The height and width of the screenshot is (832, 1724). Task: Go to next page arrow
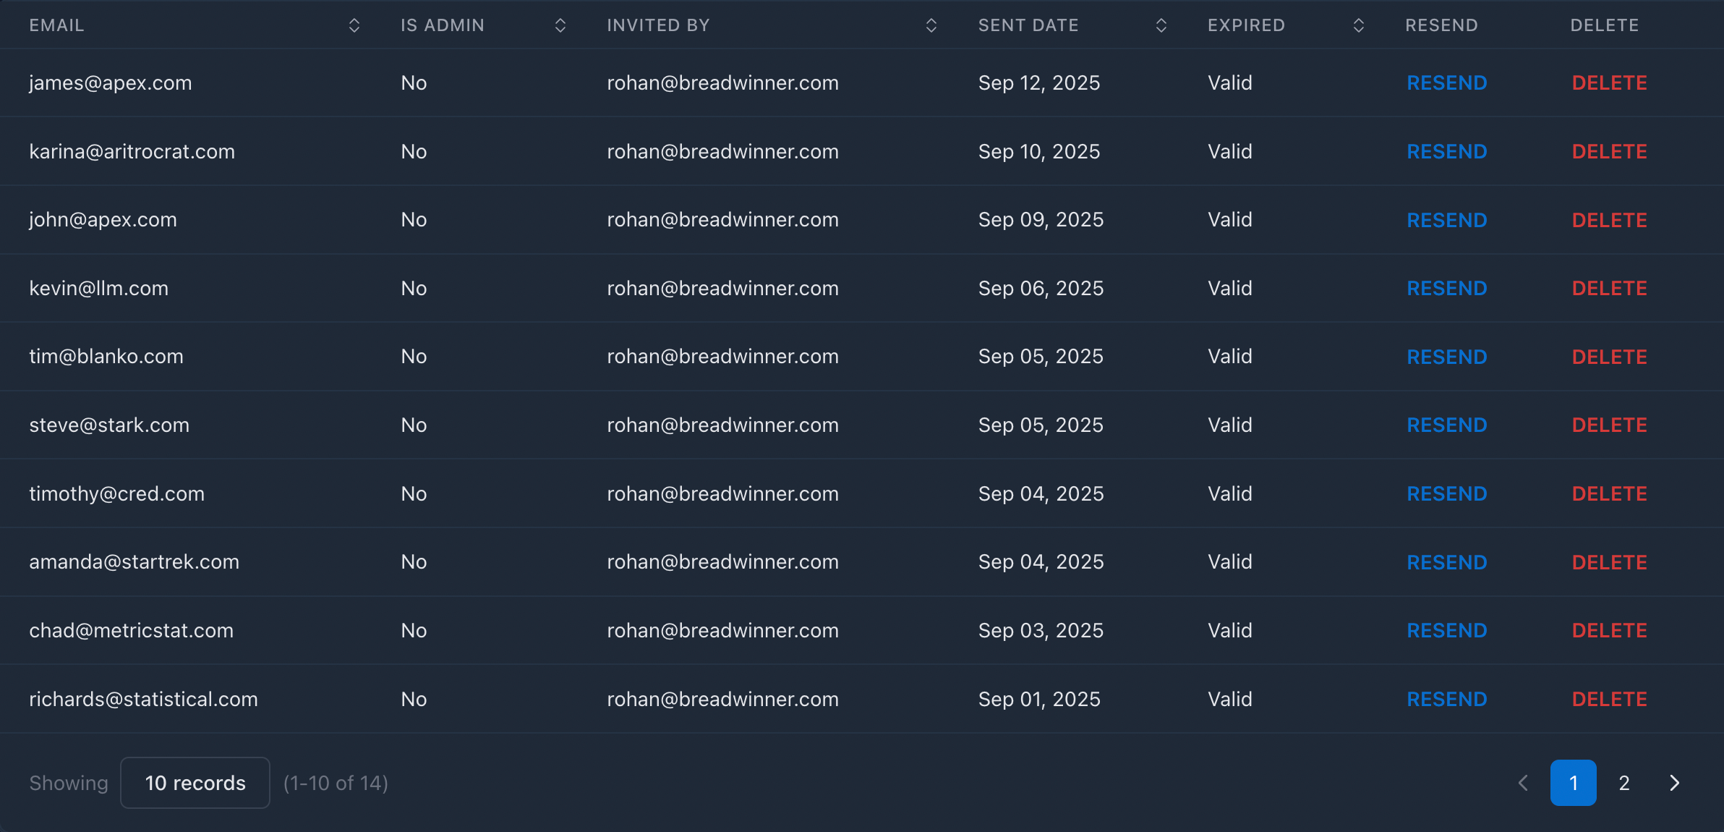1675,783
